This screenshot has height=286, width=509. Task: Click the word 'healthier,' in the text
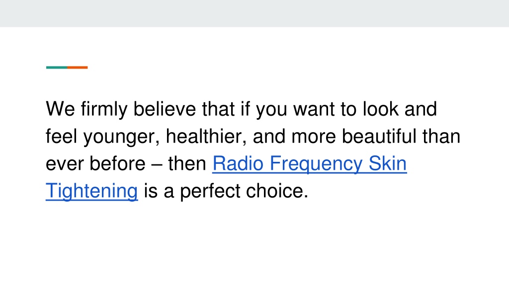click(x=206, y=136)
